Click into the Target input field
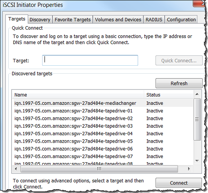Viewport: 208px width, 193px height. click(x=90, y=60)
